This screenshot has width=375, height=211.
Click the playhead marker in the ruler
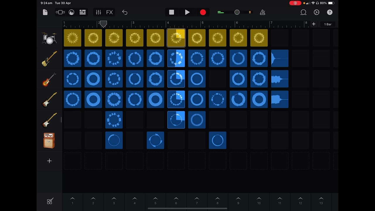tap(103, 24)
